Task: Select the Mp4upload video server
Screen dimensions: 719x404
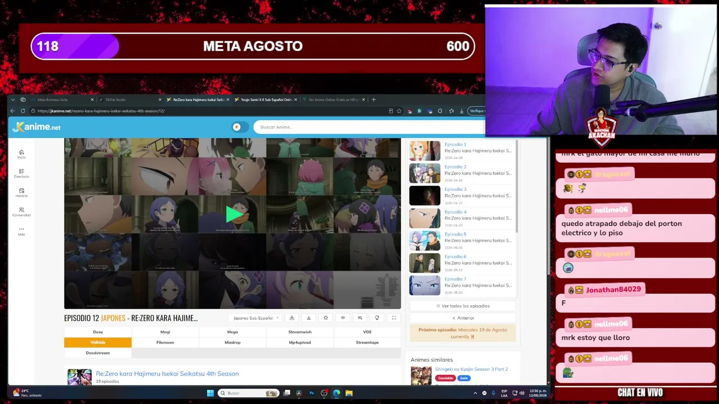Action: (x=300, y=342)
